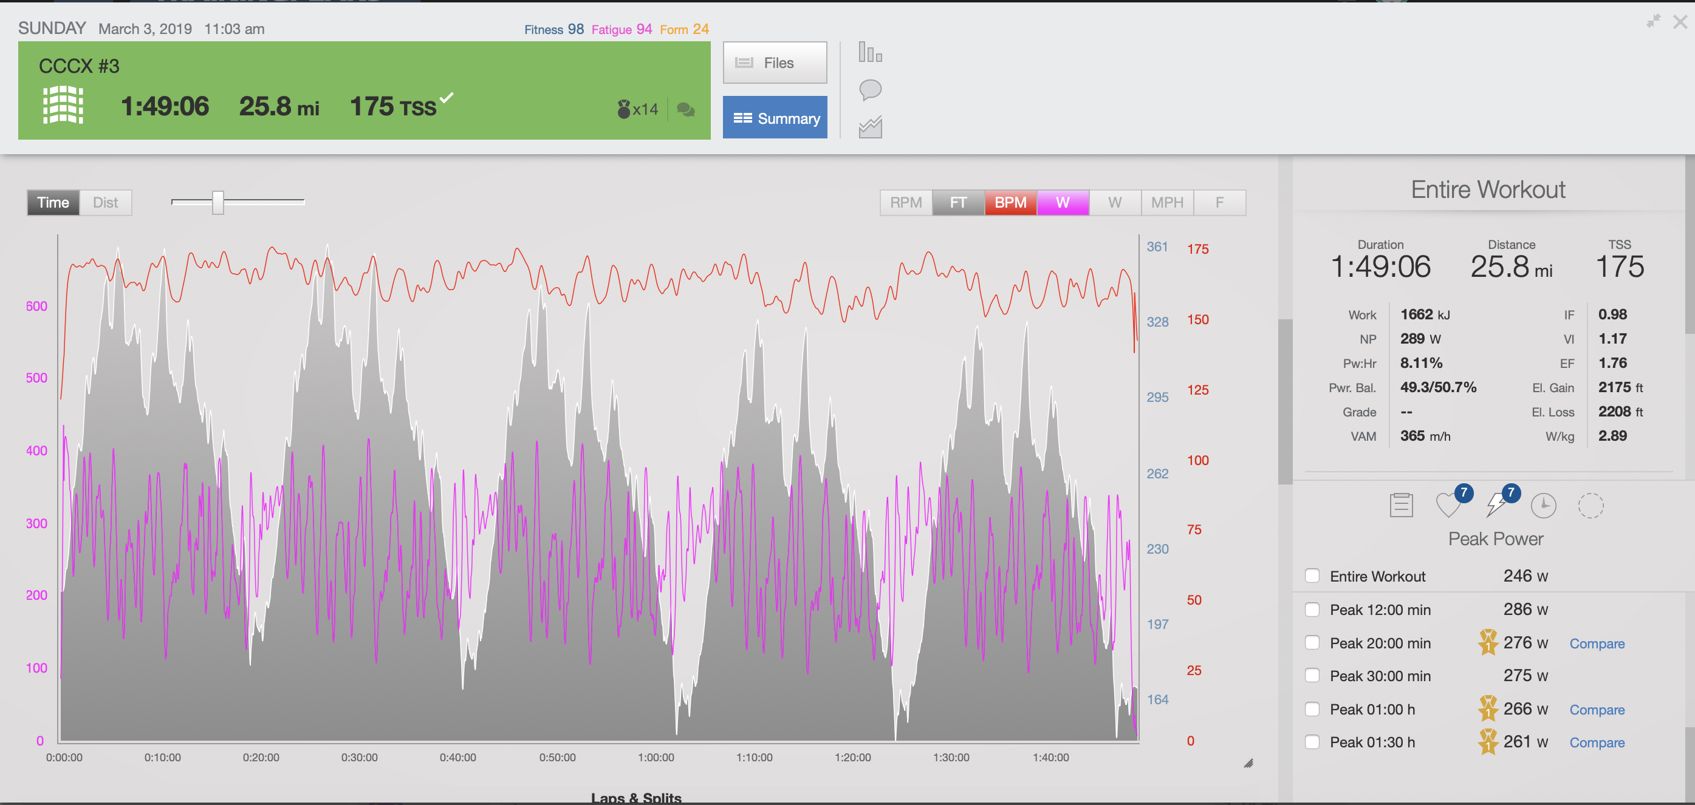Show peak heart rate via heart icon
The height and width of the screenshot is (805, 1695).
(x=1449, y=505)
